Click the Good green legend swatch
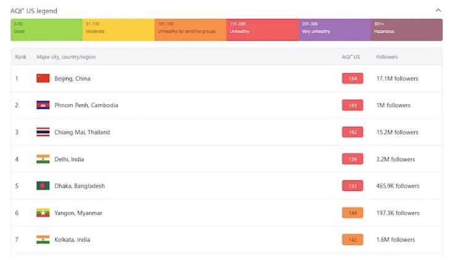This screenshot has height=258, width=460. click(46, 30)
